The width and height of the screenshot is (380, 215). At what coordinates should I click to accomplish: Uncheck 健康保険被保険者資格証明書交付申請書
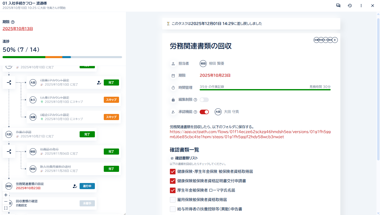tap(173, 181)
